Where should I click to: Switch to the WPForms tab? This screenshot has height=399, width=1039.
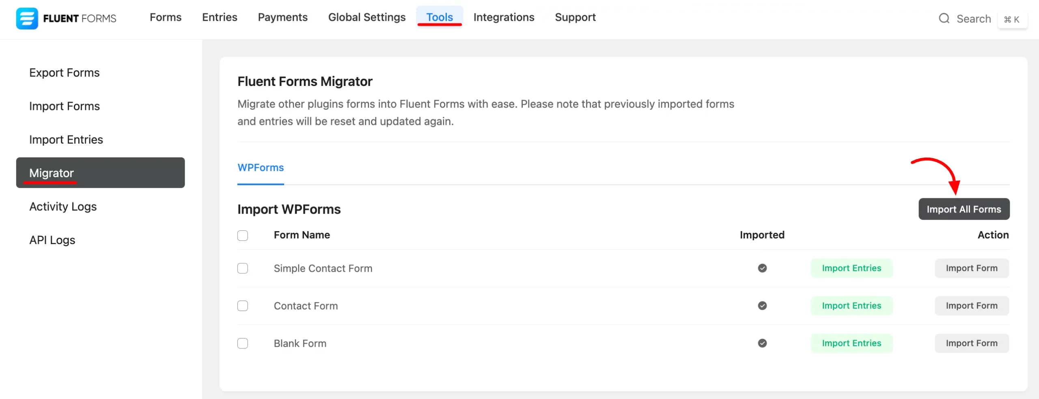(x=261, y=168)
